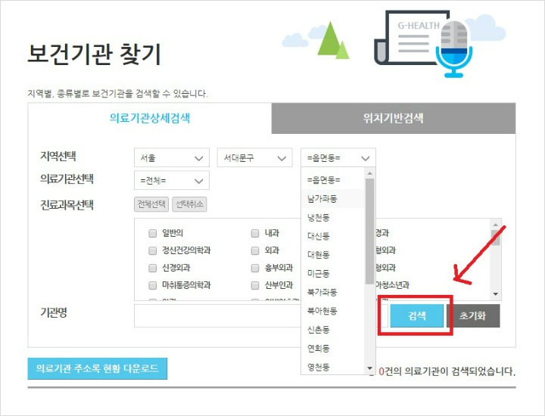
Task: Select the =읍면동= placeholder list option
Action: 333,180
